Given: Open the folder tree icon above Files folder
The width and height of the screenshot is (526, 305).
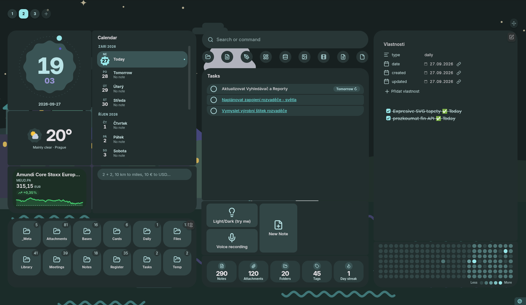Looking at the screenshot, I should click(190, 225).
